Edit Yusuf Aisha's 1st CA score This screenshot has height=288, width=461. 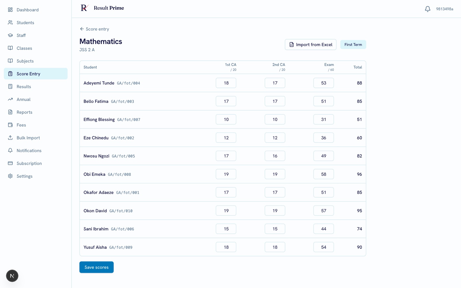[226, 247]
